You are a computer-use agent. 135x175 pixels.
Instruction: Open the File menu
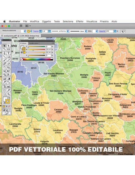pos(25,22)
